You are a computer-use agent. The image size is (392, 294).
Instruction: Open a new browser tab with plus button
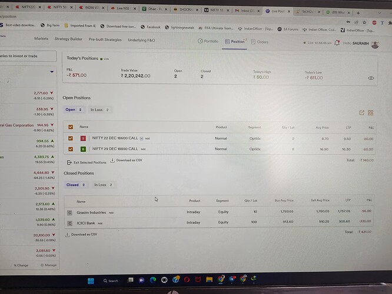tap(358, 13)
